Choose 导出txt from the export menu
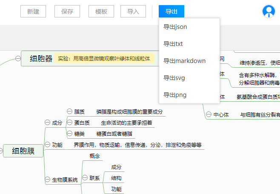The width and height of the screenshot is (280, 194). click(173, 44)
